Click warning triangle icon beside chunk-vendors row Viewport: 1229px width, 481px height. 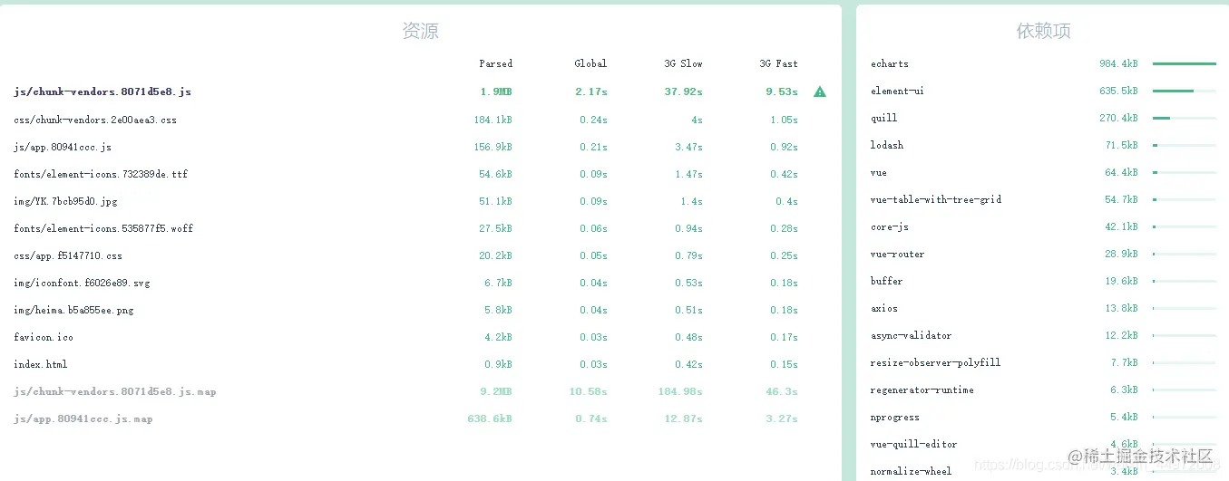(820, 91)
